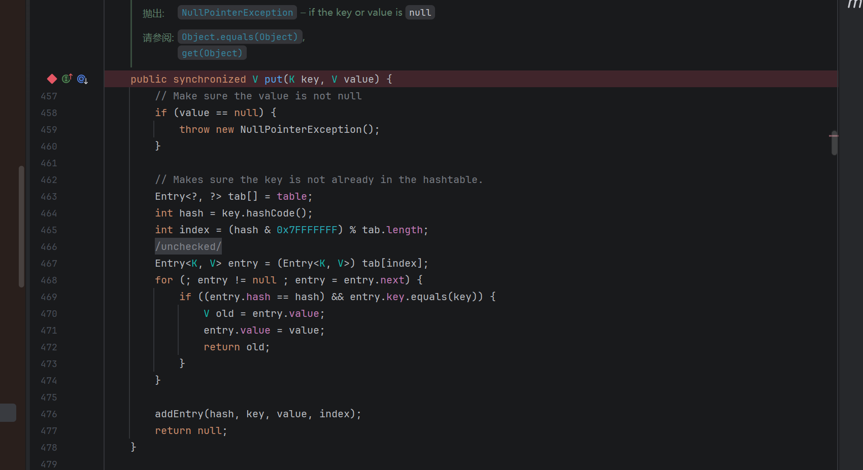Click the red breakpoint stripe on the scrollbar
Viewport: 863px width, 470px height.
[834, 135]
